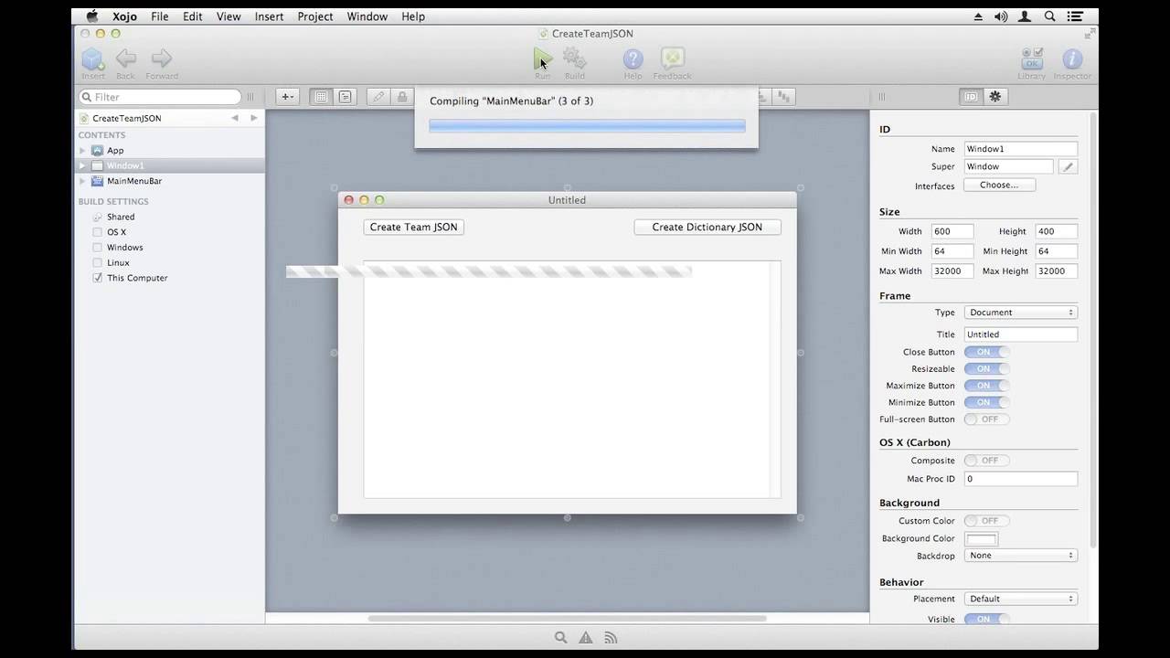This screenshot has width=1170, height=658.
Task: Click the Background Color swatch
Action: click(981, 539)
